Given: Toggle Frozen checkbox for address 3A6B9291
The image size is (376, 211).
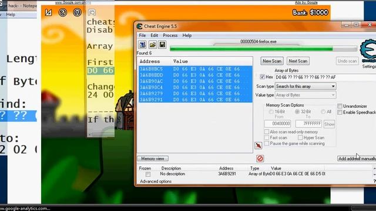Looking at the screenshot, I should pyautogui.click(x=148, y=174).
